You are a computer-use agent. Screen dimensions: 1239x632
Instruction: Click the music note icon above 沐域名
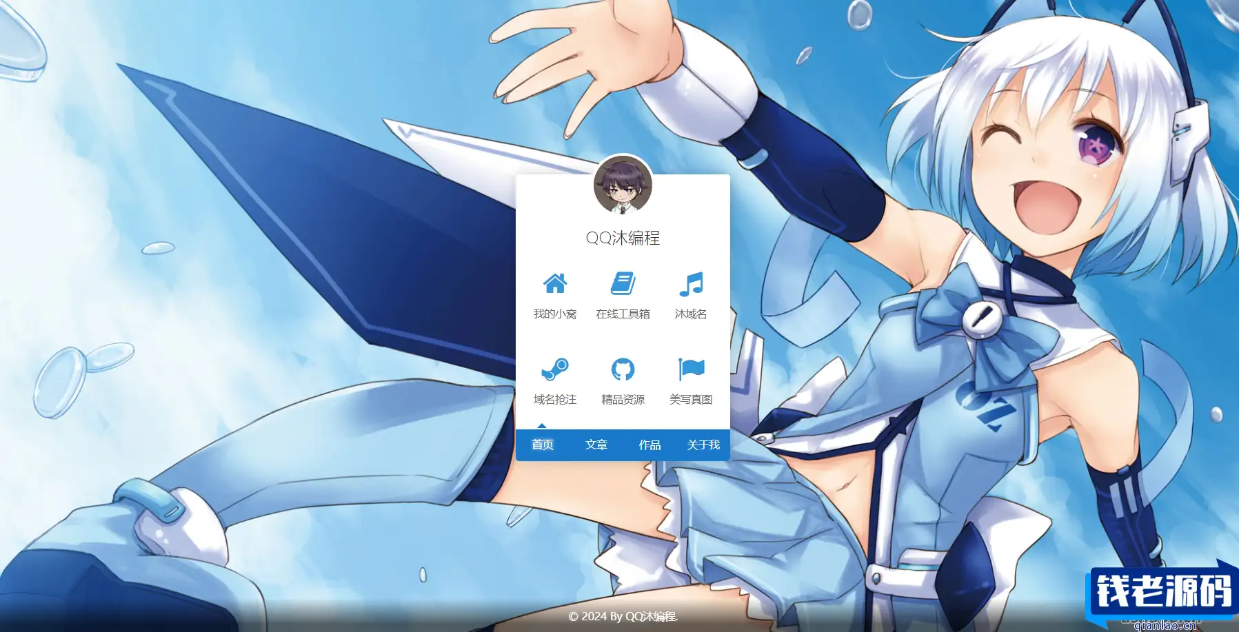coord(691,283)
